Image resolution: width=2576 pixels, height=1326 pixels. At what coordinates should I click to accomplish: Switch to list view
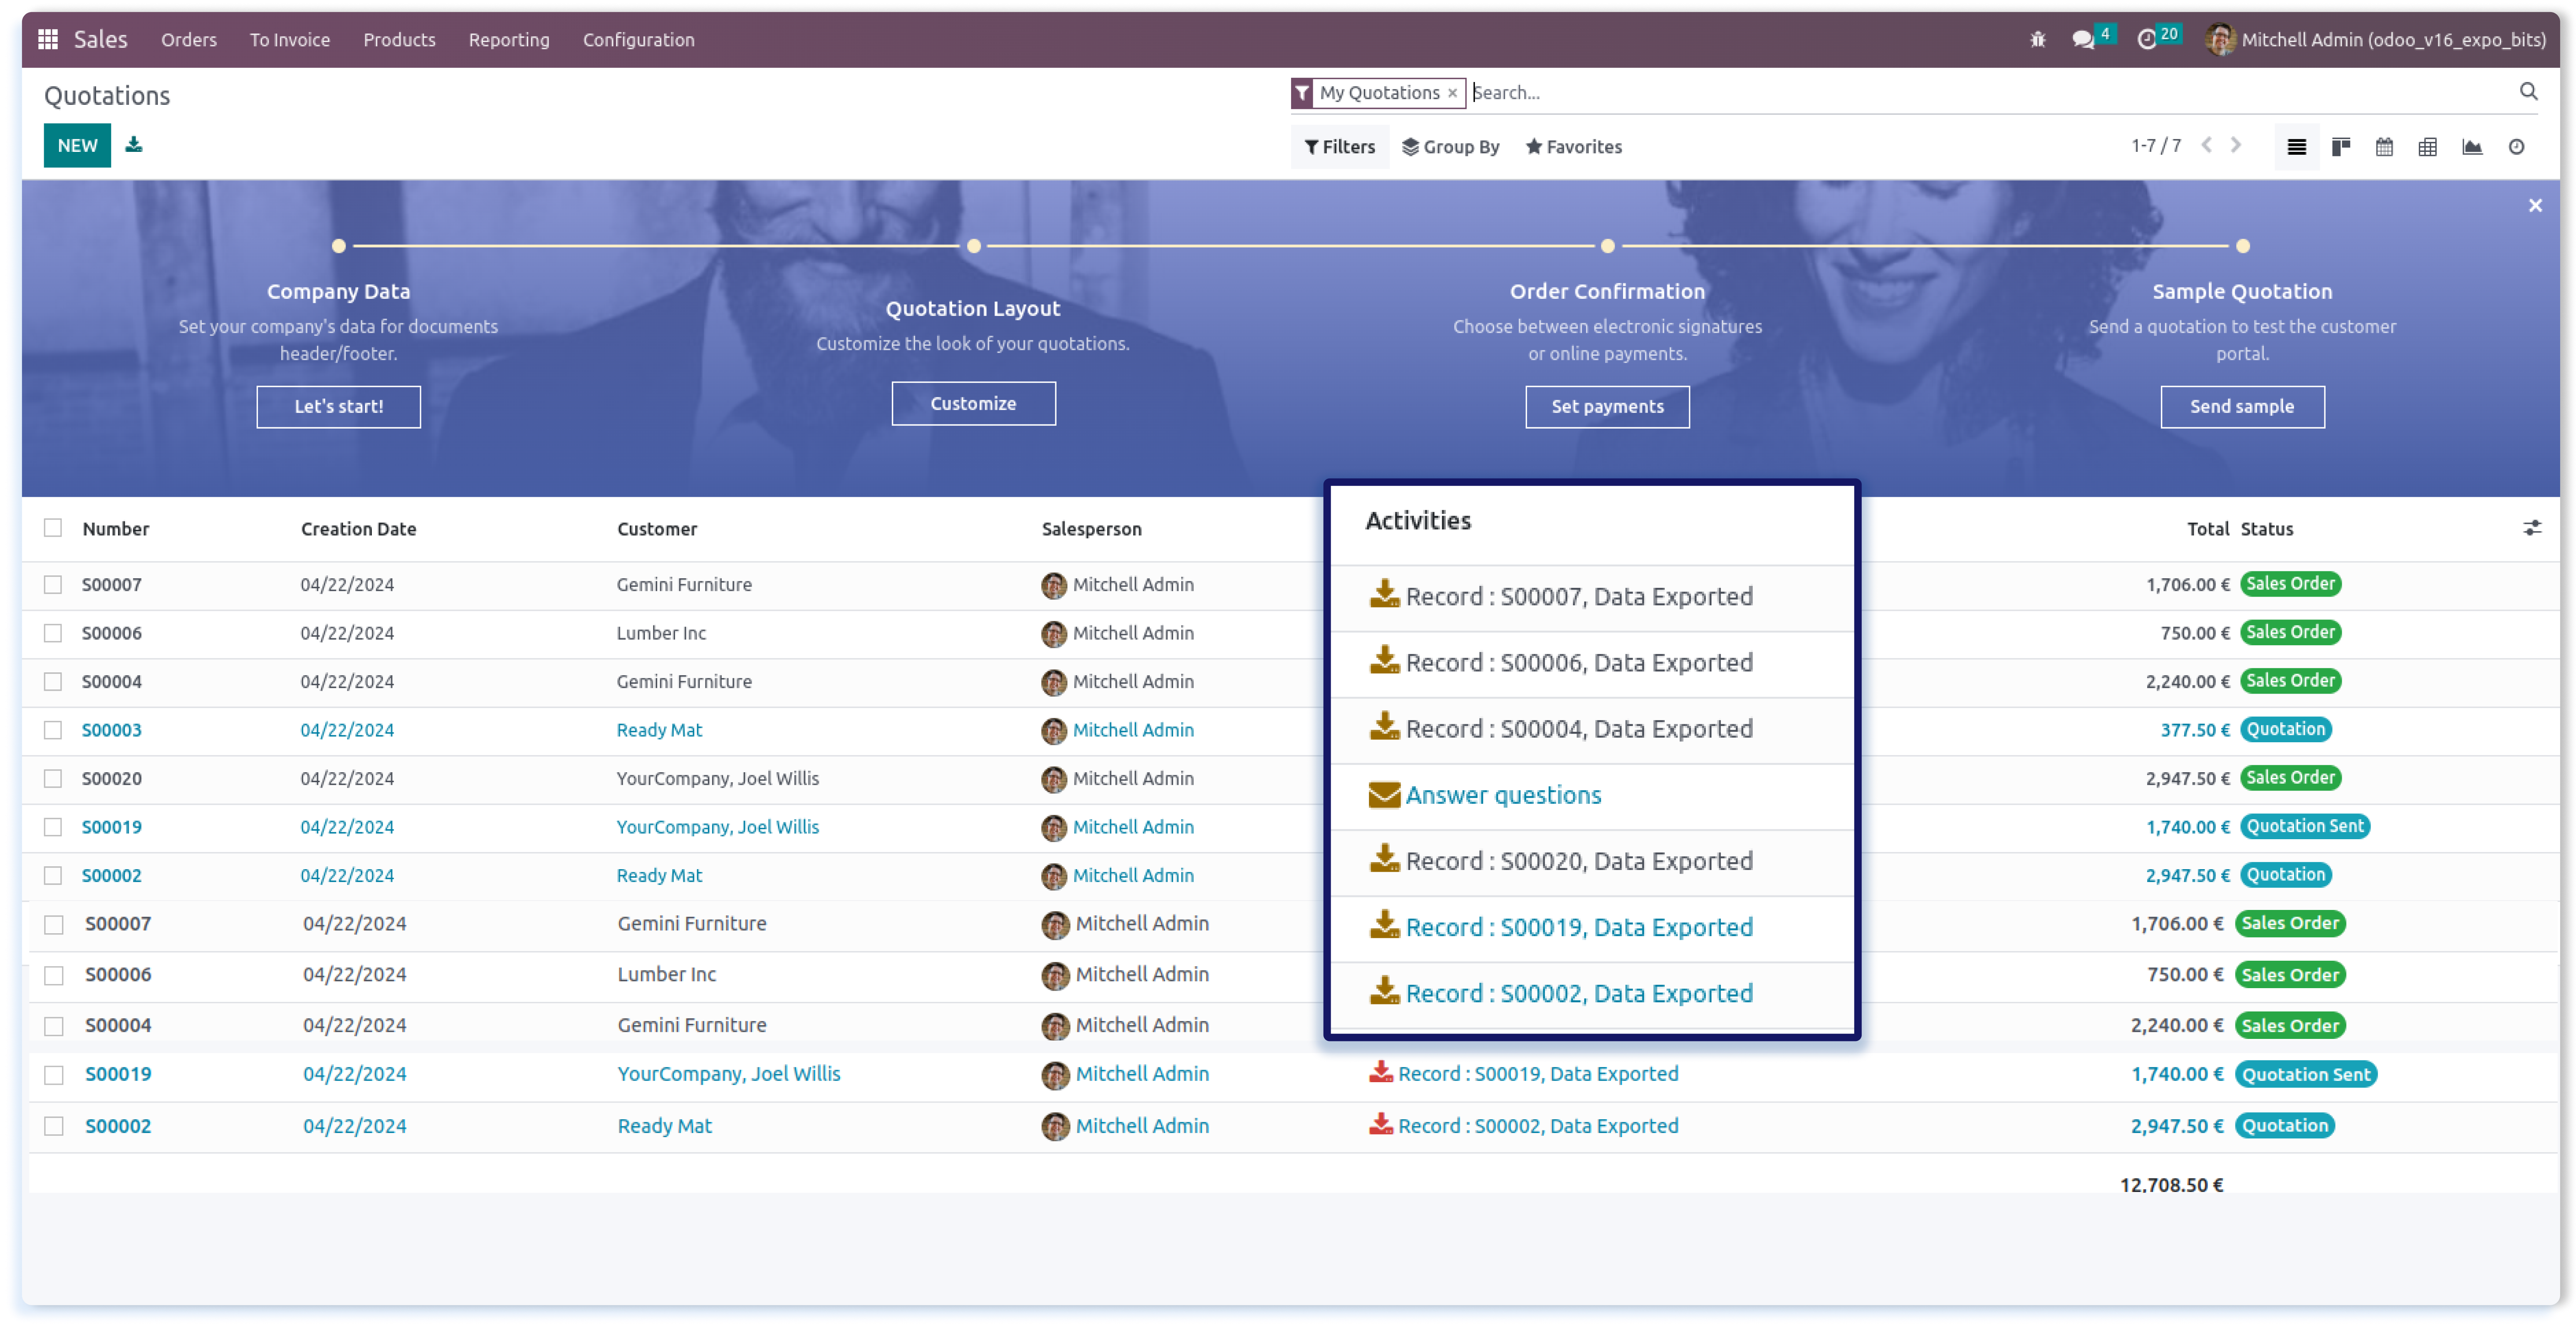(2297, 147)
